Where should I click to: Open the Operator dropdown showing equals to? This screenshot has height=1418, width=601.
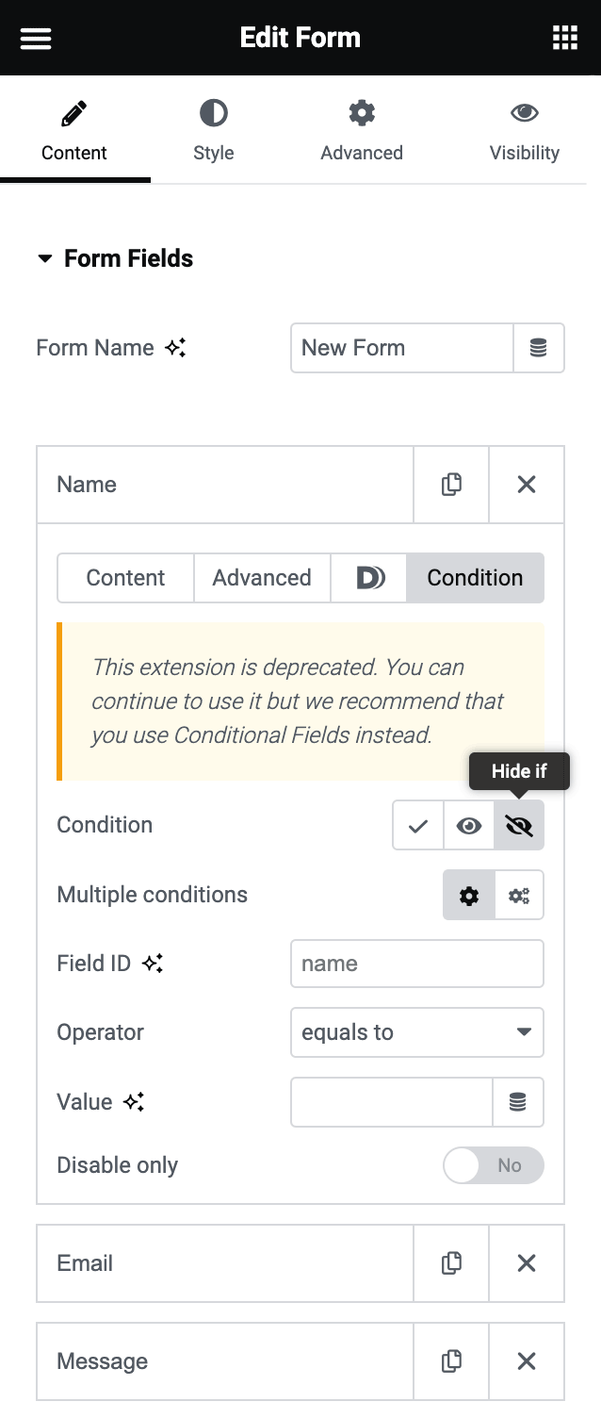417,1032
